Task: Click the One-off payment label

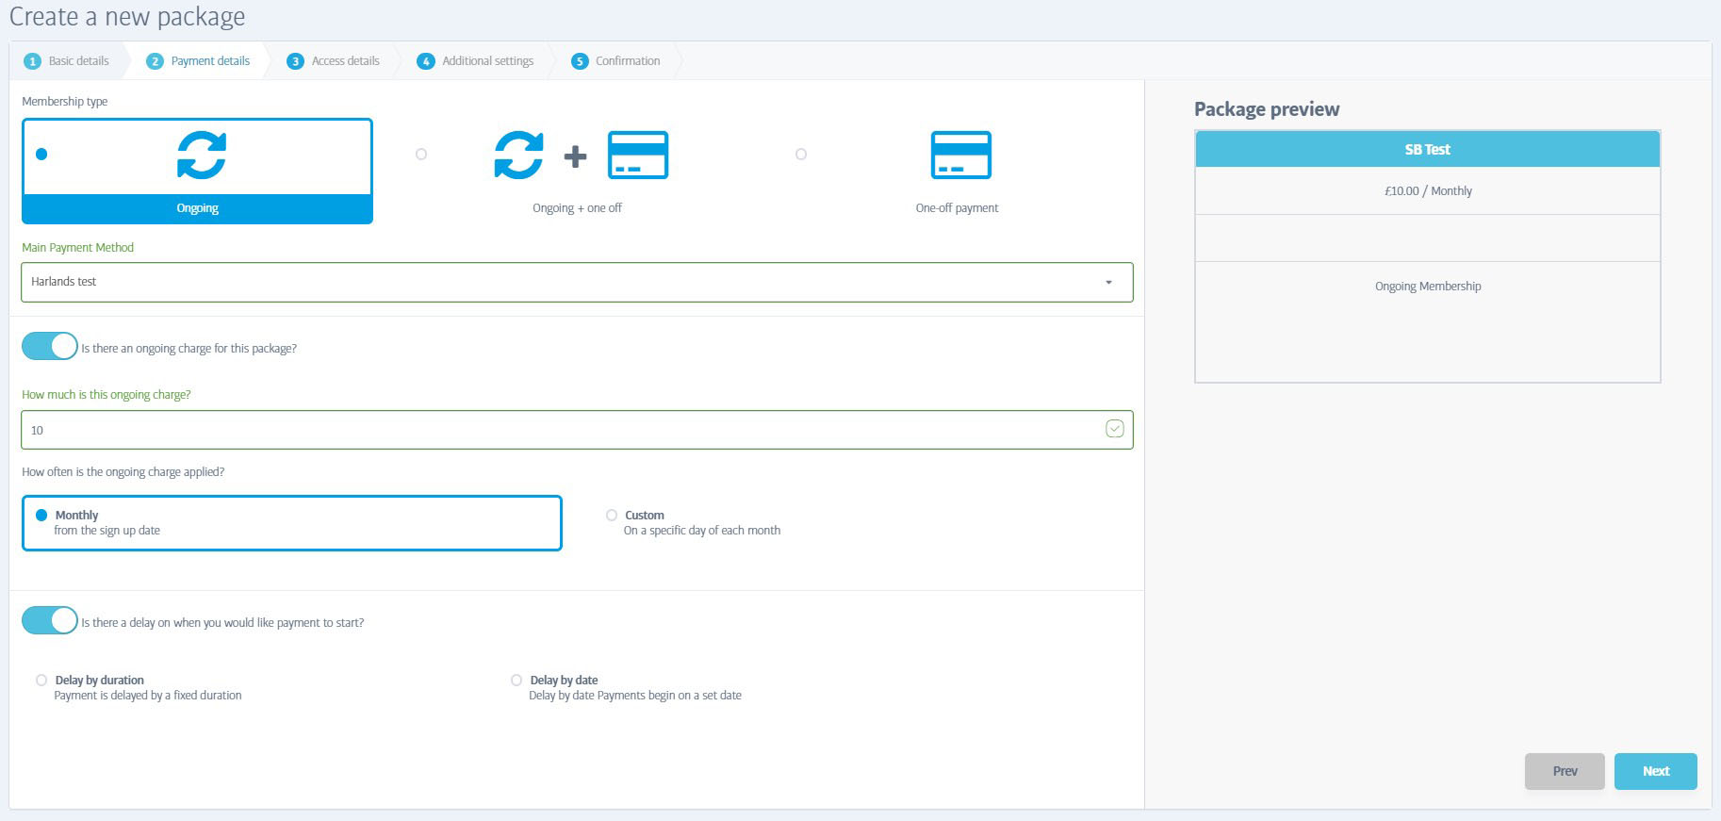Action: tap(957, 208)
